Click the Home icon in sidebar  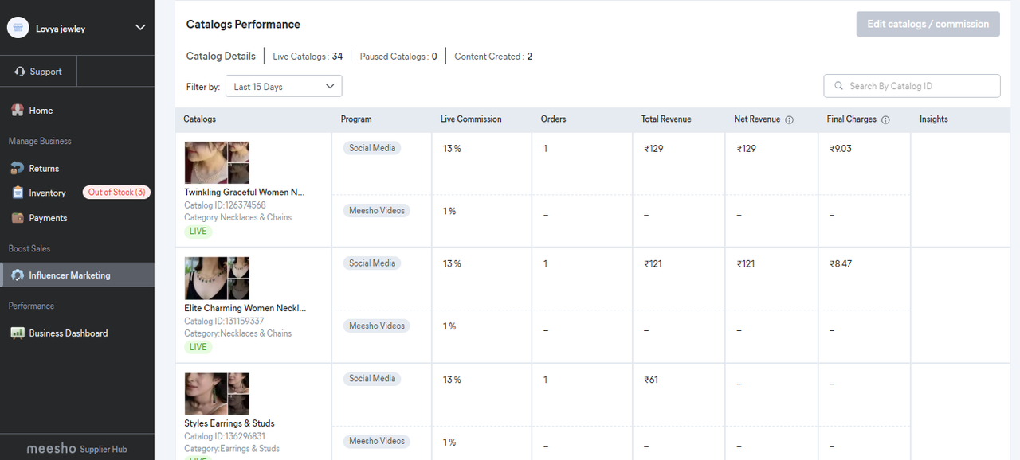(18, 111)
